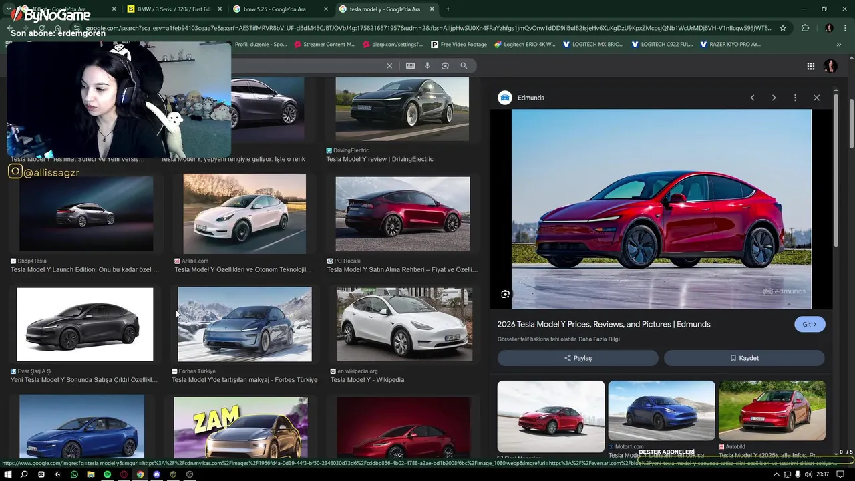Click the magnifier search submit icon
Screen dimensions: 855x481
click(x=464, y=65)
